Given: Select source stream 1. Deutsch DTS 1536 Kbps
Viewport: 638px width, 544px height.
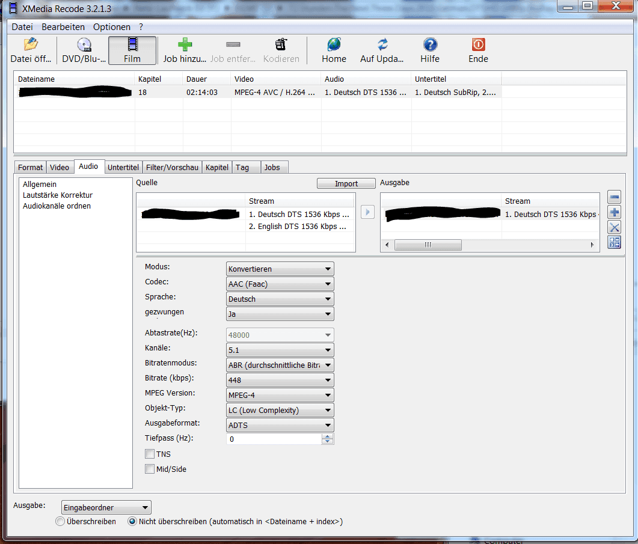Looking at the screenshot, I should coord(299,214).
